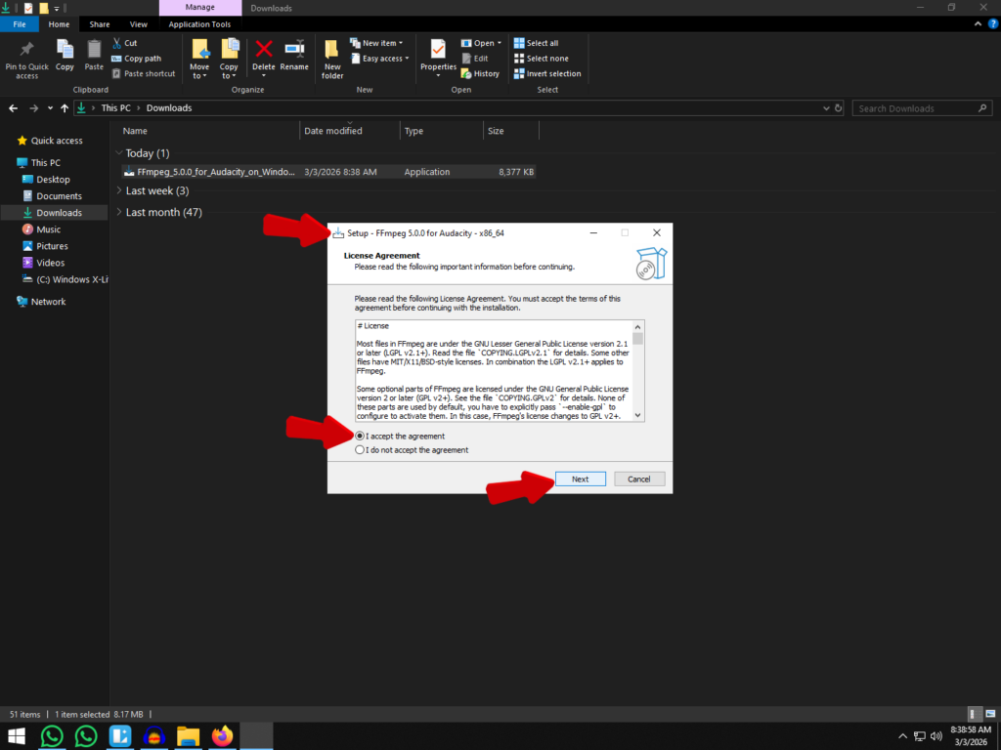Expand the Last week group

pyautogui.click(x=149, y=191)
